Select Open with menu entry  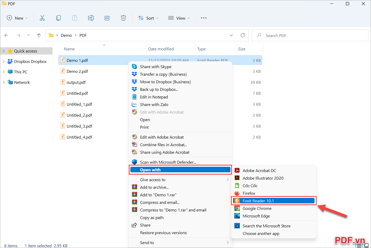tap(180, 170)
